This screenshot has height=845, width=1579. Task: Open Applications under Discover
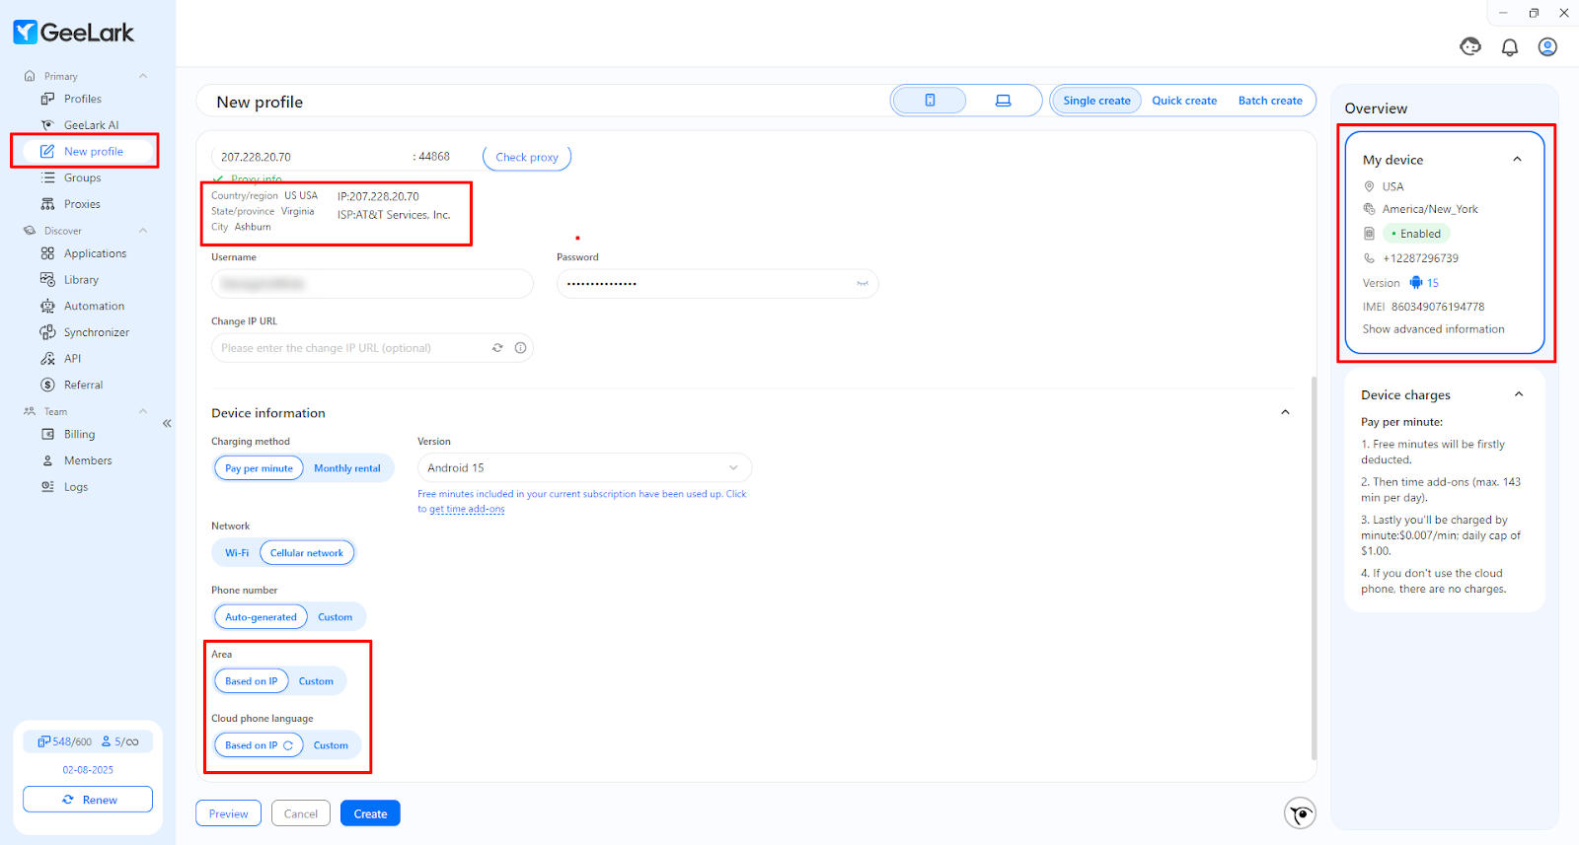pyautogui.click(x=95, y=253)
